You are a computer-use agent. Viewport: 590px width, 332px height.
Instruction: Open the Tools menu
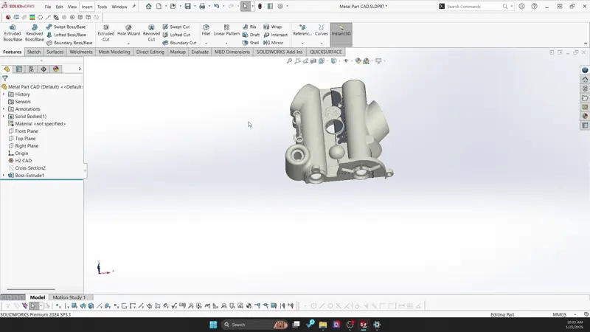[102, 7]
